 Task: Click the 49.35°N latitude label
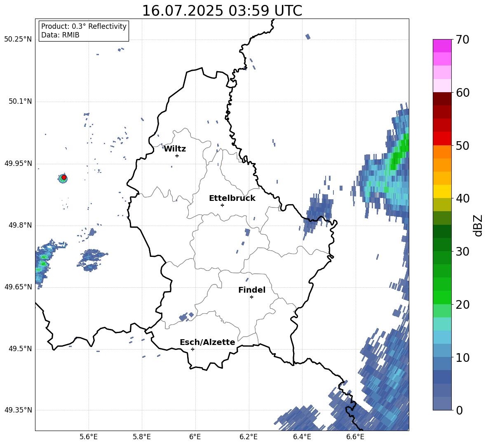pos(18,410)
